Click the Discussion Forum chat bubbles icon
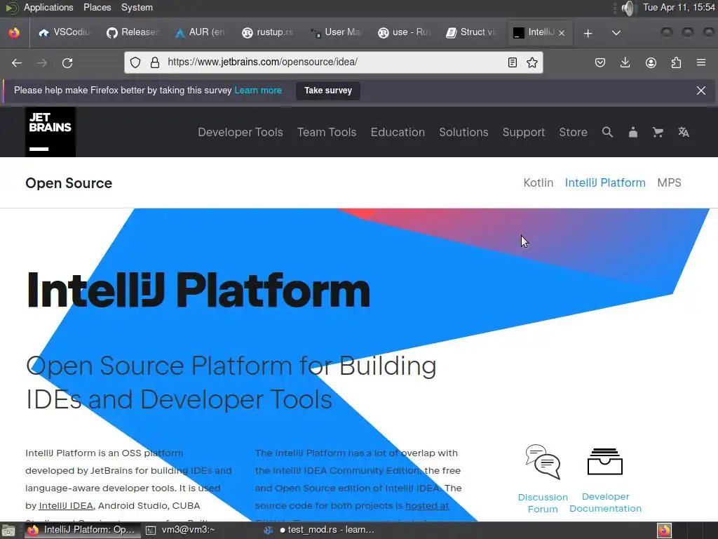 click(543, 462)
